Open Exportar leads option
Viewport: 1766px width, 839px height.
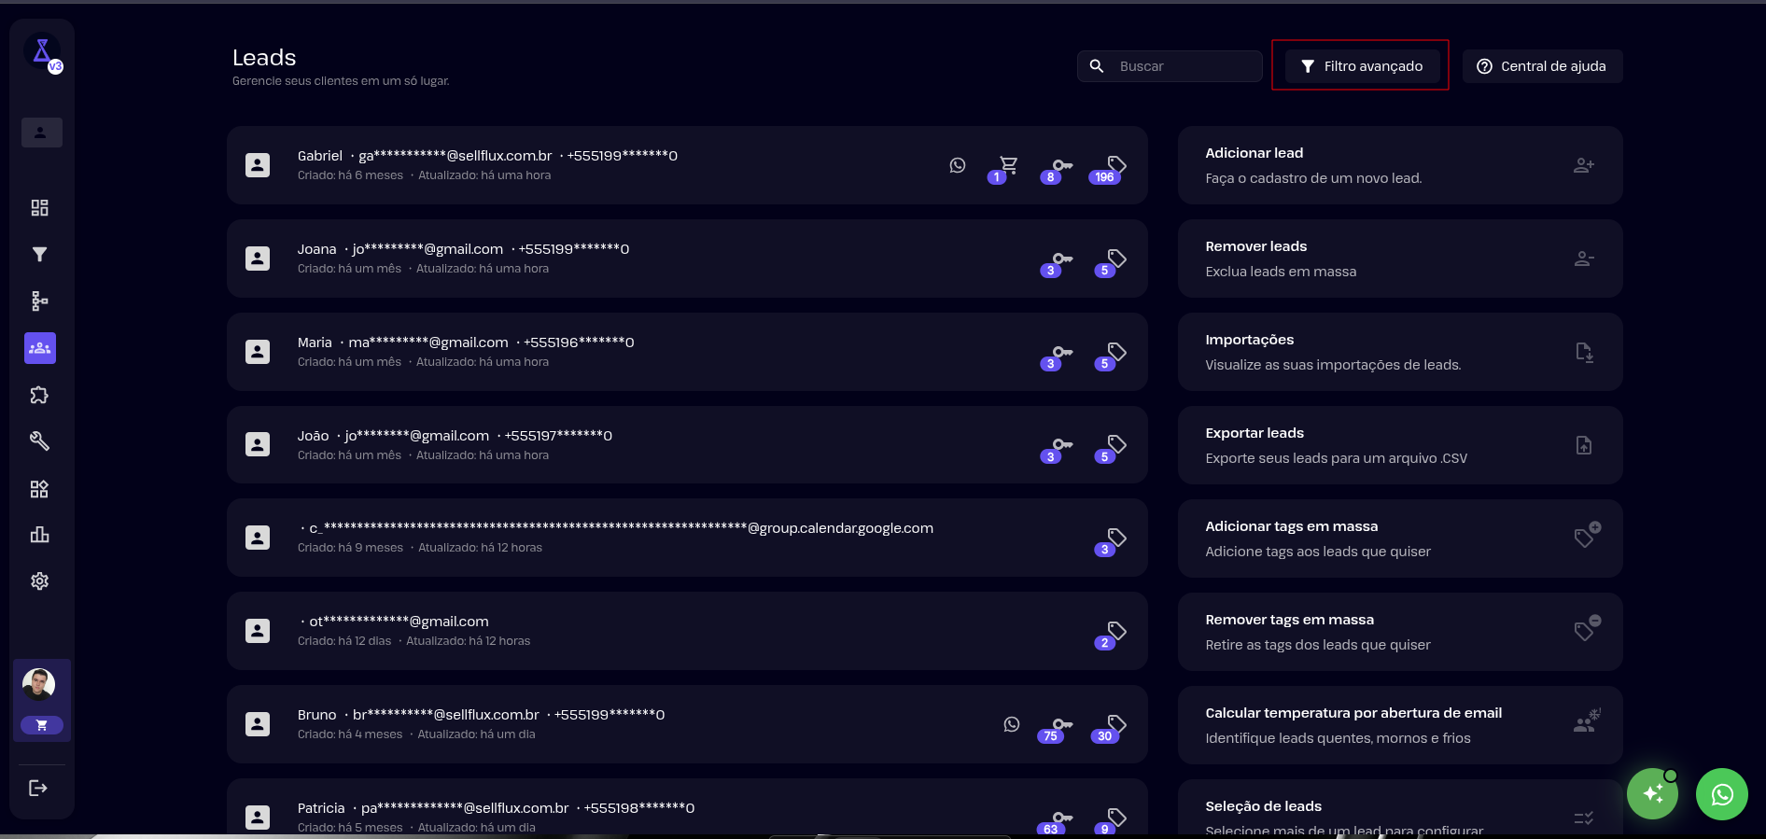pos(1399,445)
